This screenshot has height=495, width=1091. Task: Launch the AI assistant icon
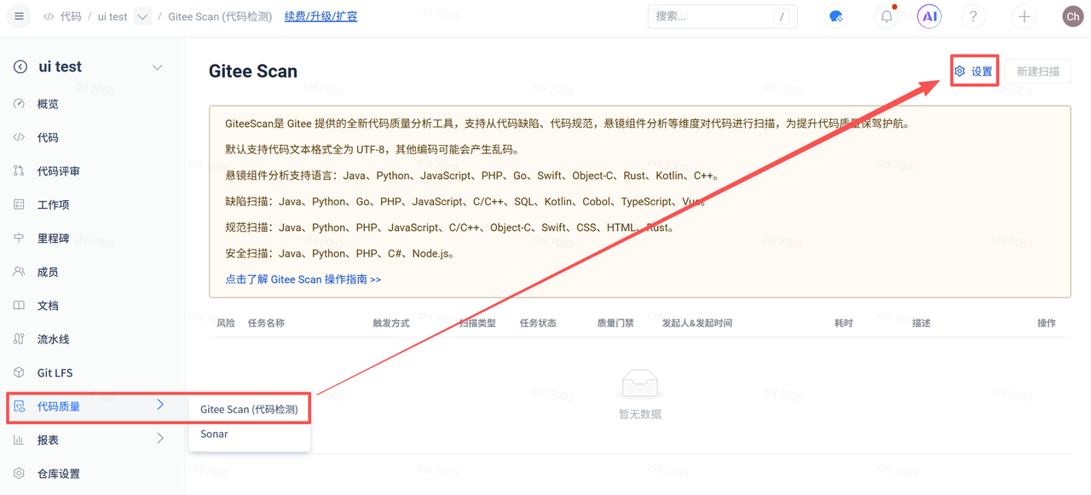click(929, 16)
